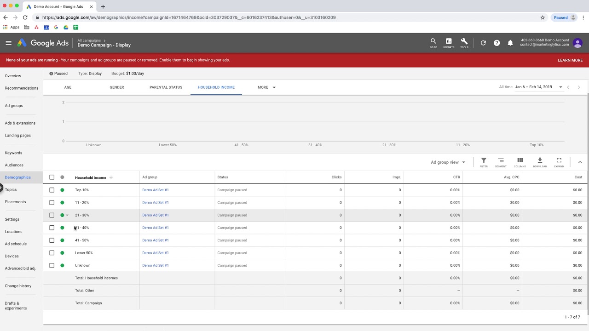589x331 pixels.
Task: Open status dropdown arrow on 21 - 30% row
Action: tap(67, 215)
